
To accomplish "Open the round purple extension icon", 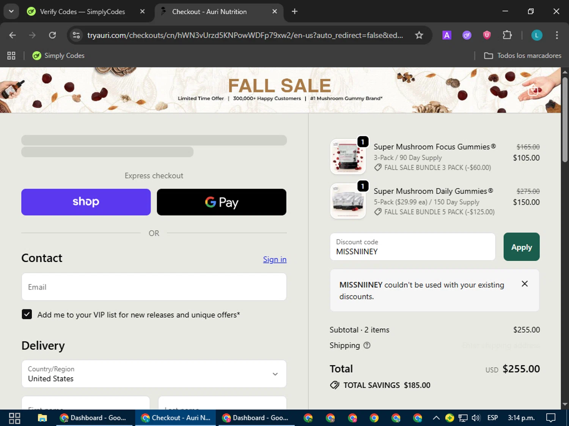I will click(467, 35).
